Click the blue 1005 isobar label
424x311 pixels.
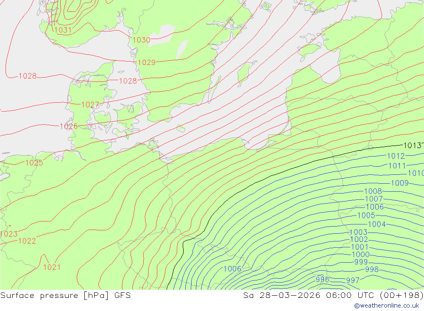pos(366,216)
